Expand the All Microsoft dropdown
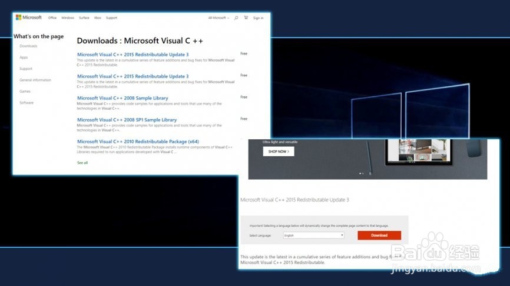Screen dimensions: 510x286 (x=218, y=18)
